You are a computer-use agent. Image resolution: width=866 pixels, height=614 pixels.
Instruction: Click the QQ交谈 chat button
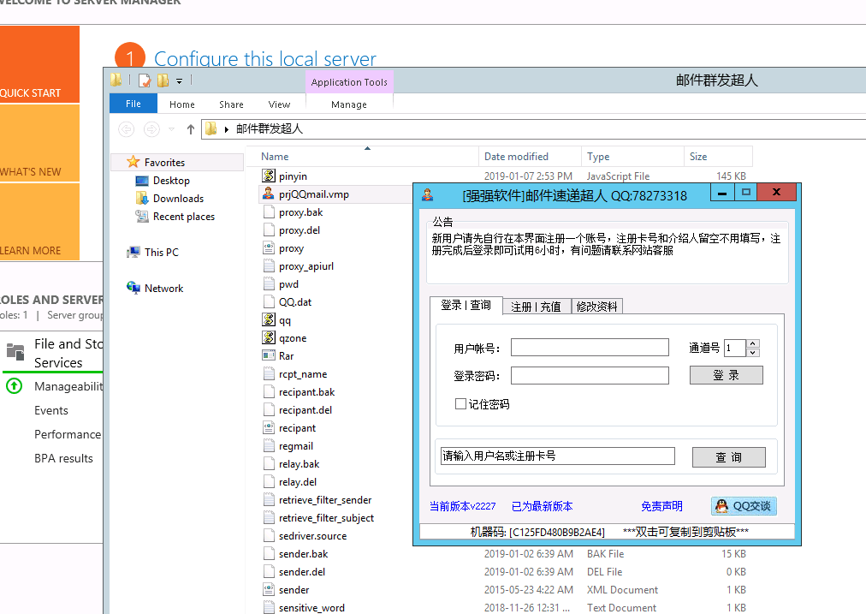click(x=744, y=506)
